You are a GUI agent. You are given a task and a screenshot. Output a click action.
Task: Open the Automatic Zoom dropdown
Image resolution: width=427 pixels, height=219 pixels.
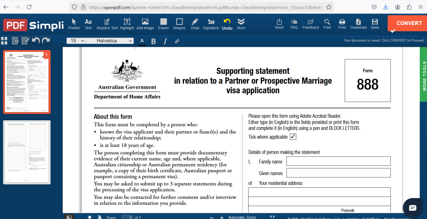coord(242,217)
